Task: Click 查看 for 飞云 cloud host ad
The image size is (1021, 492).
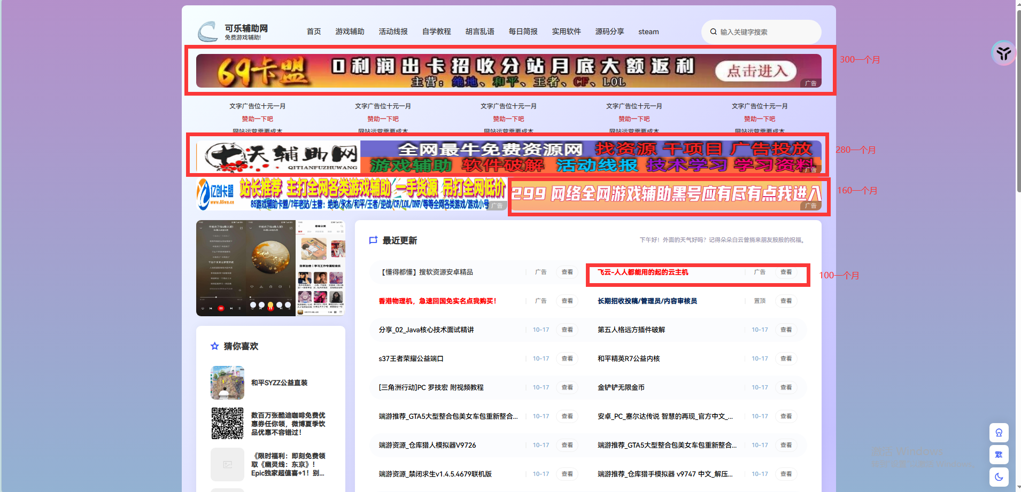Action: 786,272
